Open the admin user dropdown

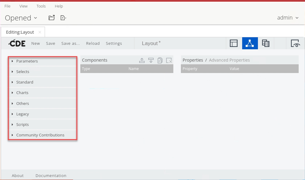(x=288, y=18)
